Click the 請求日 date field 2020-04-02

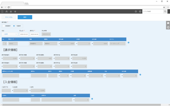[34, 34]
